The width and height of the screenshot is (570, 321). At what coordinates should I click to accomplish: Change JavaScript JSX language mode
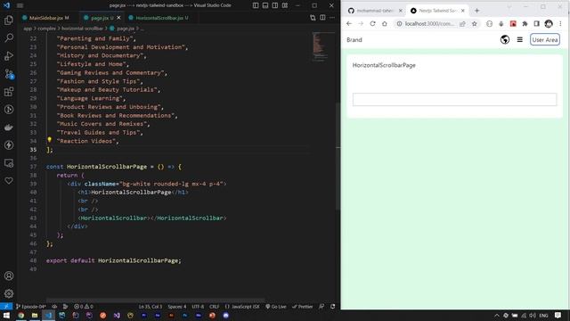click(242, 307)
